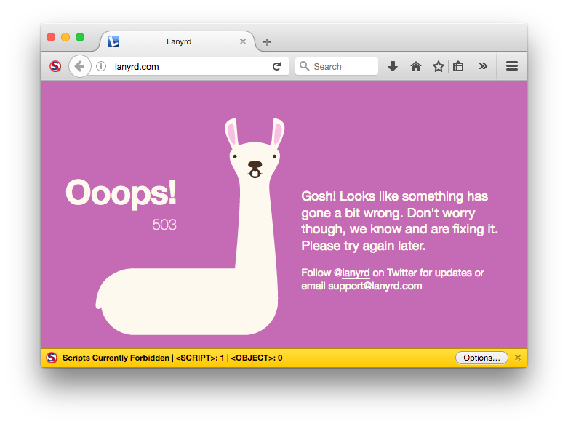This screenshot has height=426, width=568.
Task: Click the NoScript icon in the toolbar
Action: (x=55, y=66)
